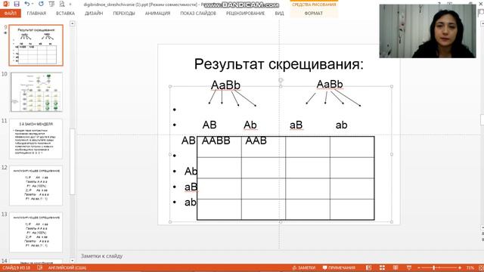Open the Customize Quick Access Toolbar dropdown
Viewport: 484px width, 272px height.
pyautogui.click(x=70, y=5)
